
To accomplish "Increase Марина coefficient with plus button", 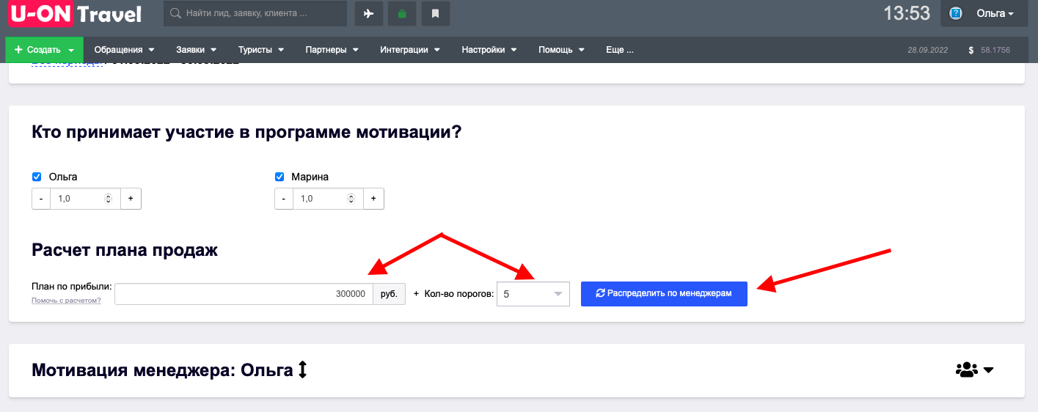I will (373, 199).
